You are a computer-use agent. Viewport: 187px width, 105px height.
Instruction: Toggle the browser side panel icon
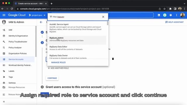click(x=175, y=9)
